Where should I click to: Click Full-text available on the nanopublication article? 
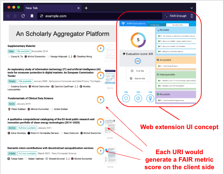(x=27, y=153)
